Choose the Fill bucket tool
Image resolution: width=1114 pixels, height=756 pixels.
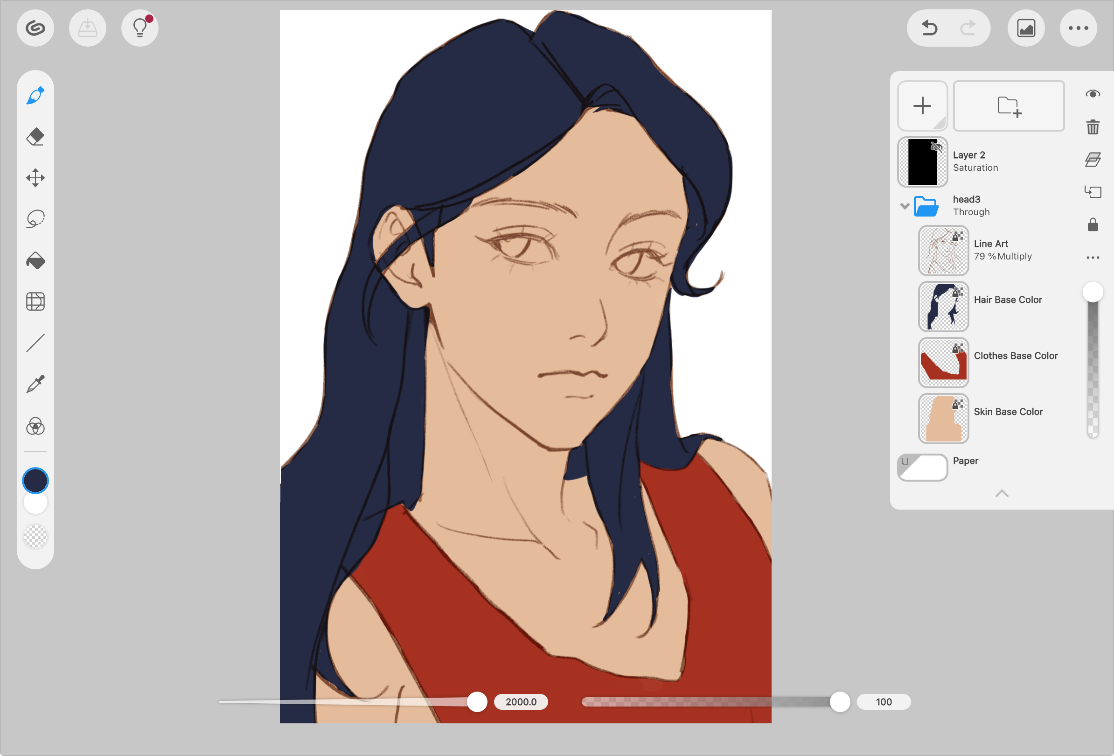point(35,260)
